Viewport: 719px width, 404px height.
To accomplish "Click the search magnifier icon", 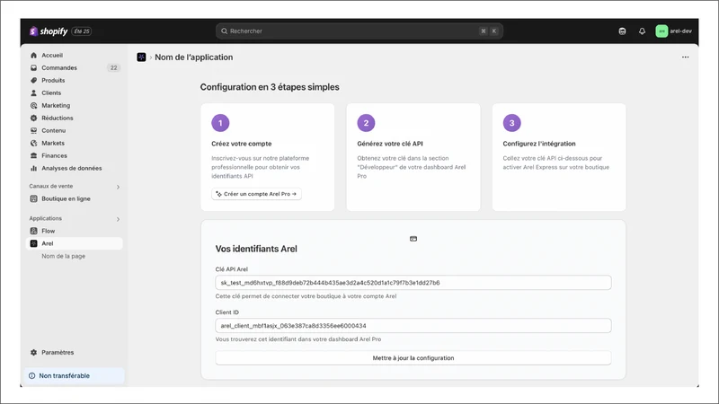I will [x=224, y=31].
